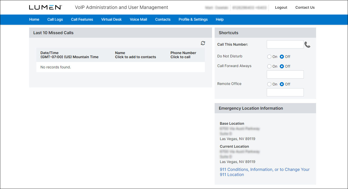Open the 911 Conditions and Location link
This screenshot has height=189, width=348.
click(264, 169)
